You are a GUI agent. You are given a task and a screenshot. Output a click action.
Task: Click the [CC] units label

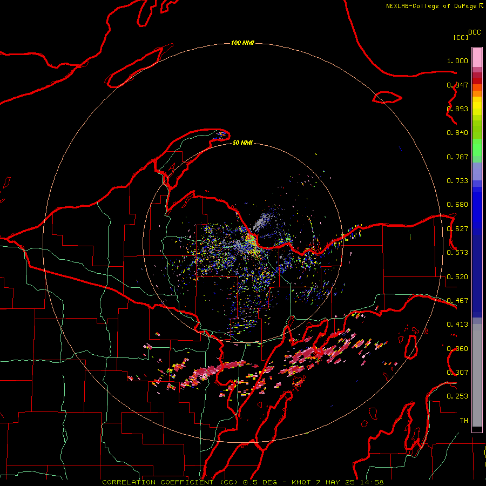click(x=461, y=37)
